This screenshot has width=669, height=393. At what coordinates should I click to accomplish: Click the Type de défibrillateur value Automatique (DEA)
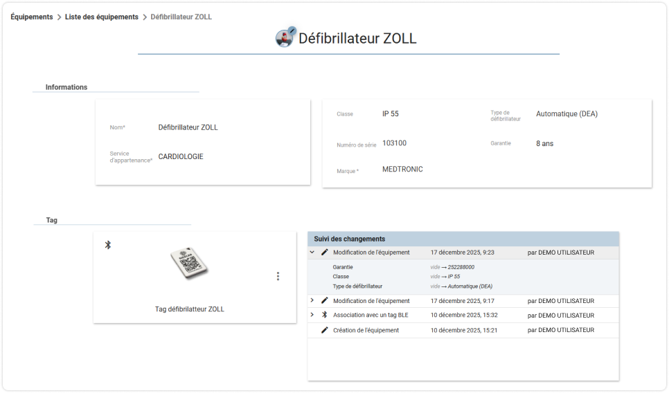point(567,113)
